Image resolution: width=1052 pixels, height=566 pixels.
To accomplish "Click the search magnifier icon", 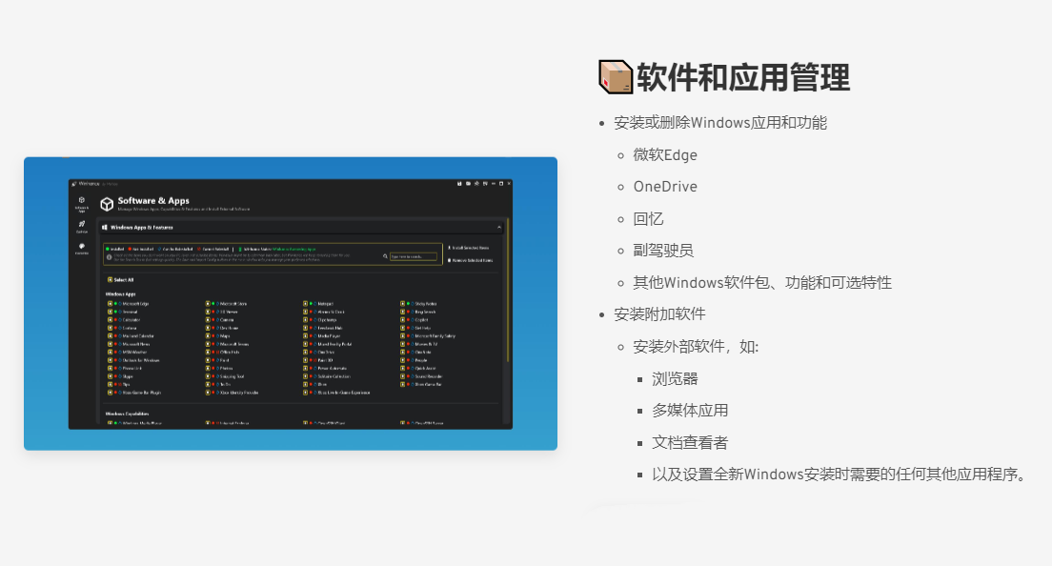I will pos(384,255).
